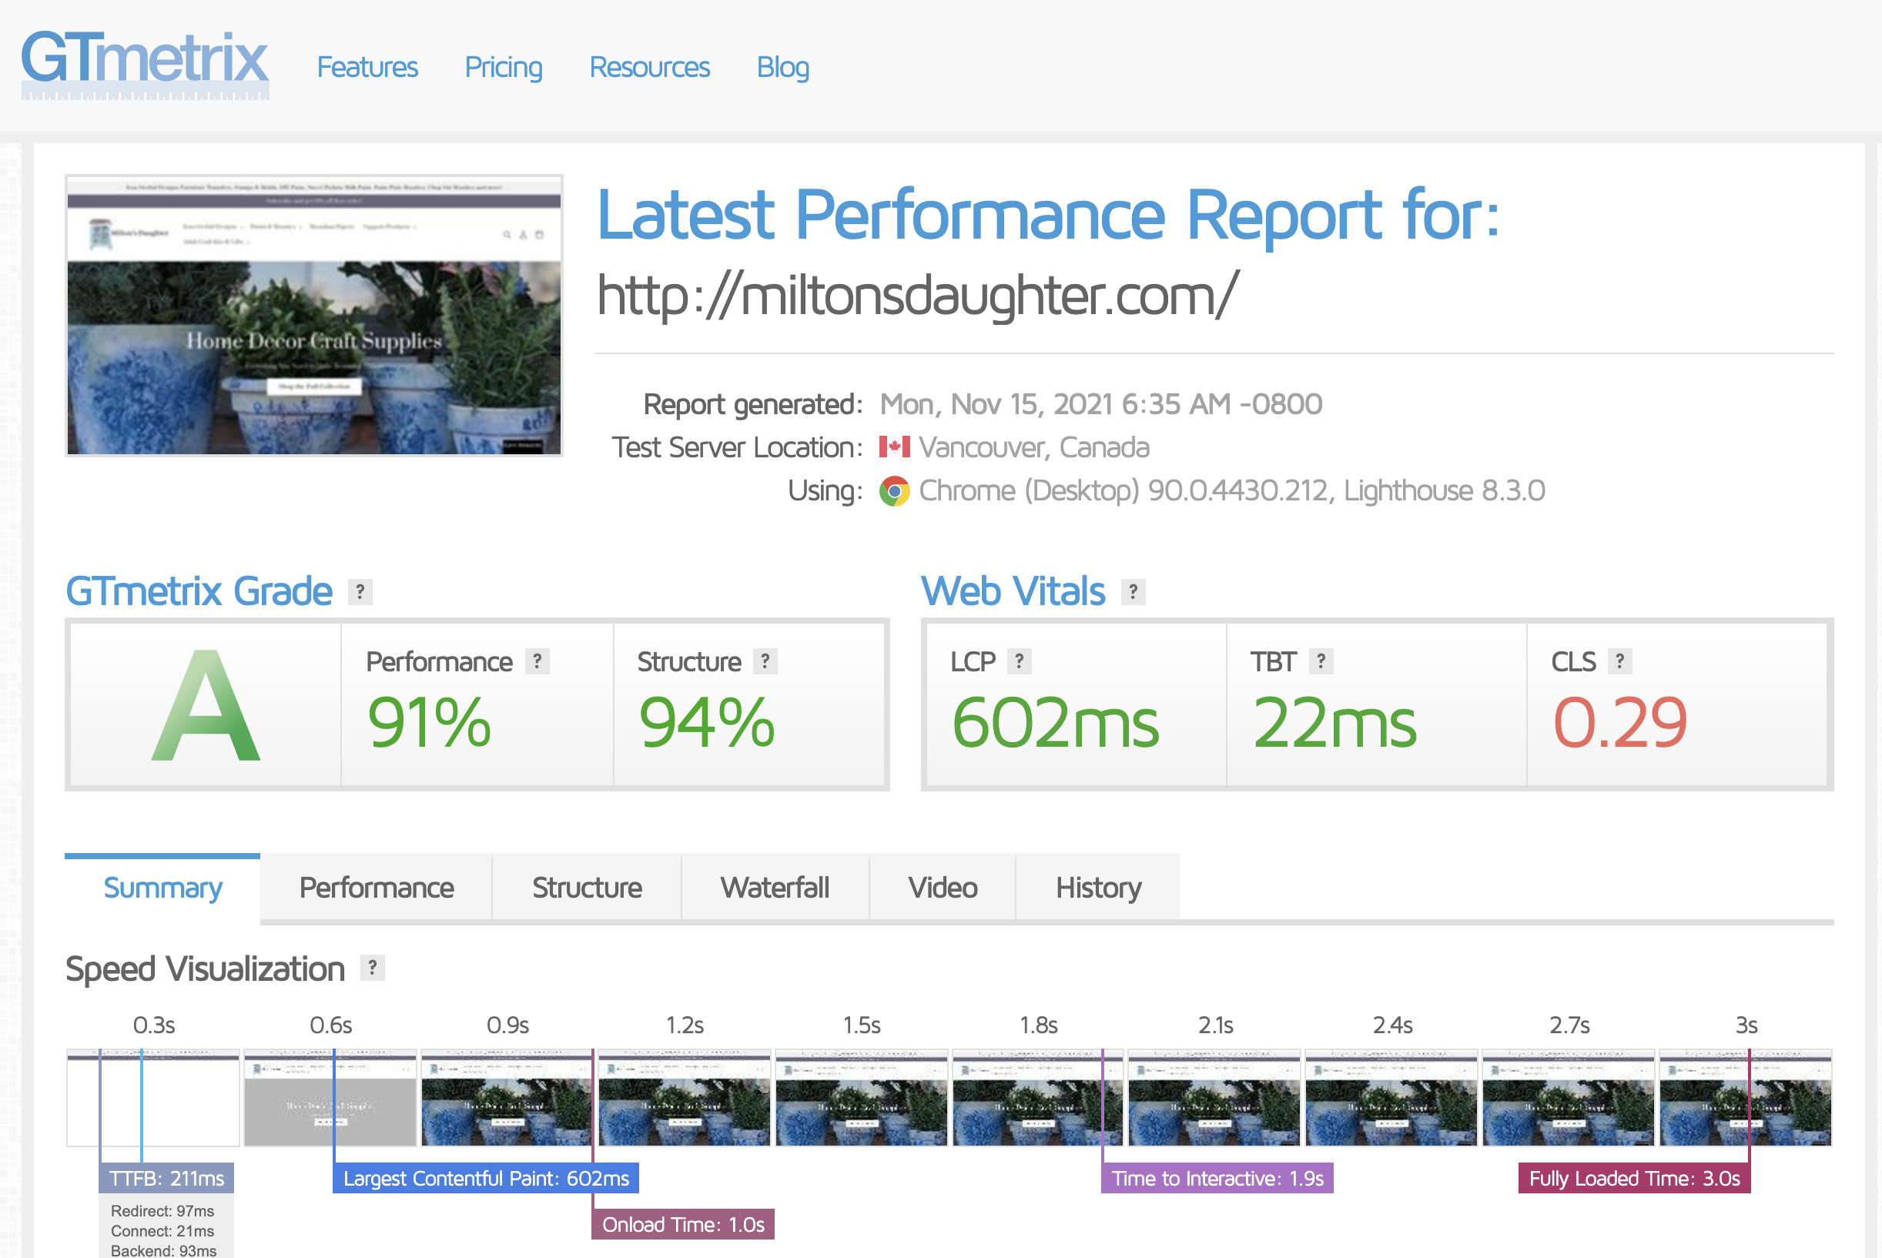Click the miltonsdaughter.com URL
Screen dimensions: 1882x1258
917,295
